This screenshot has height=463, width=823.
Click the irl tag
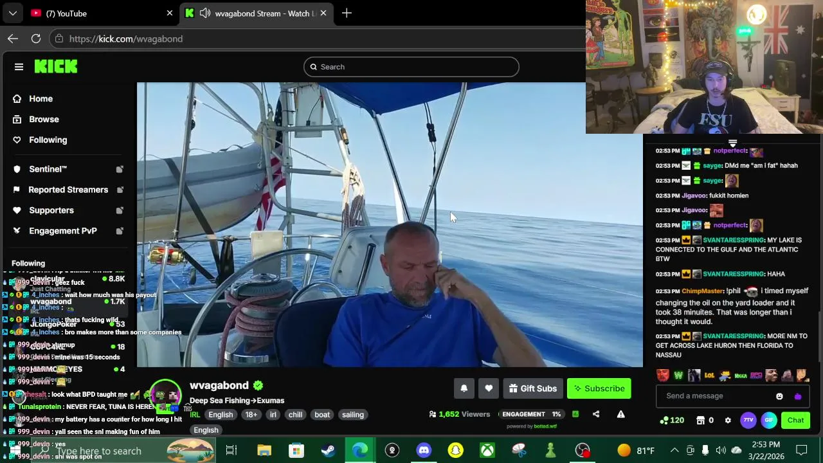273,415
